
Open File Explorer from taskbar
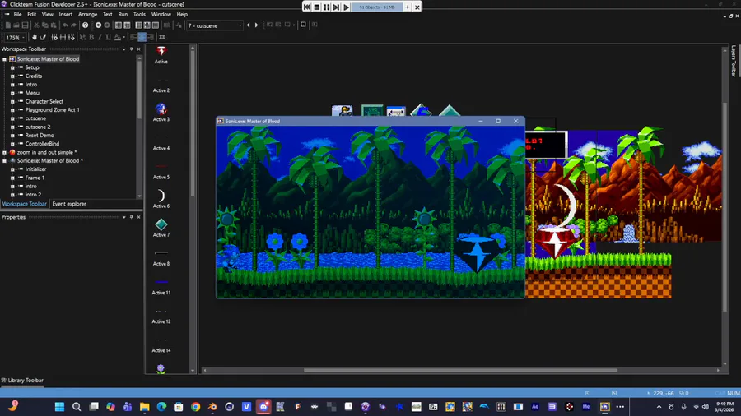[x=144, y=407]
